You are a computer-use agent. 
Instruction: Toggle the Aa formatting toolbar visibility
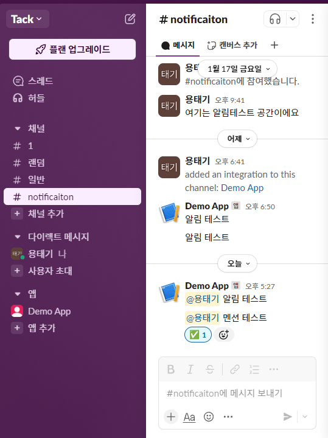(x=189, y=417)
